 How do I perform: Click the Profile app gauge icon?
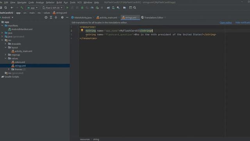92,8
